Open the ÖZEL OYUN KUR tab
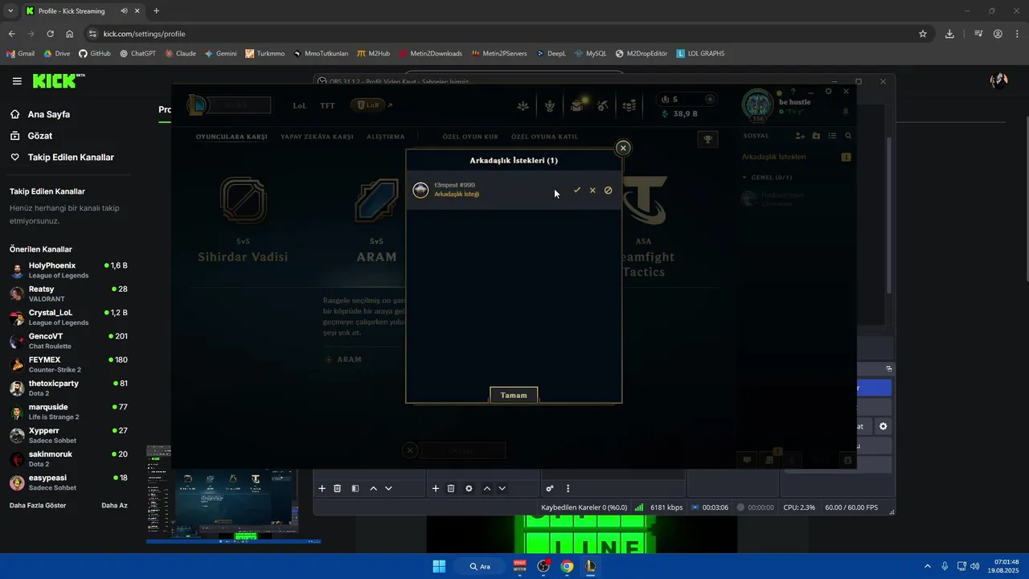Screen dimensions: 1029x579 pyautogui.click(x=470, y=137)
